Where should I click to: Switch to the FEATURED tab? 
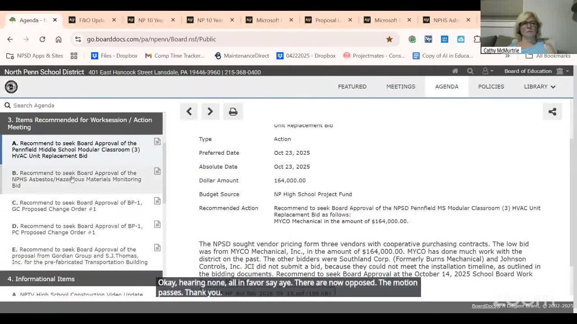coord(352,86)
